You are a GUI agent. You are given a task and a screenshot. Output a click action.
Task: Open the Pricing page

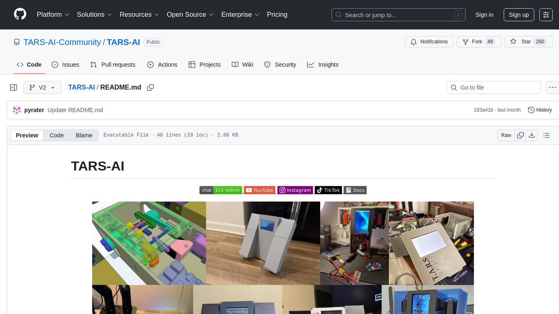pyautogui.click(x=277, y=14)
